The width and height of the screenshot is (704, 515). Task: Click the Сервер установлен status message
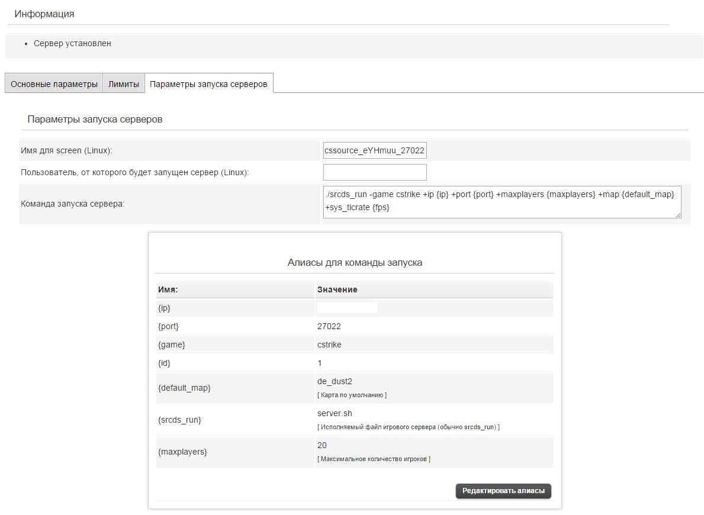(x=72, y=43)
